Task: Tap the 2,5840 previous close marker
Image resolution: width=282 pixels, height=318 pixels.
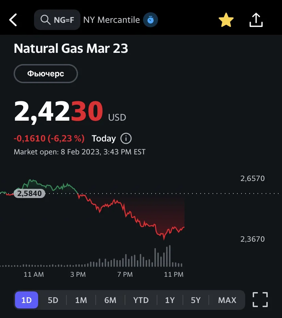Action: point(29,193)
